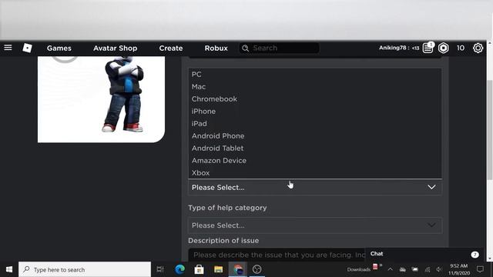
Task: Choose iPad option
Action: point(315,123)
